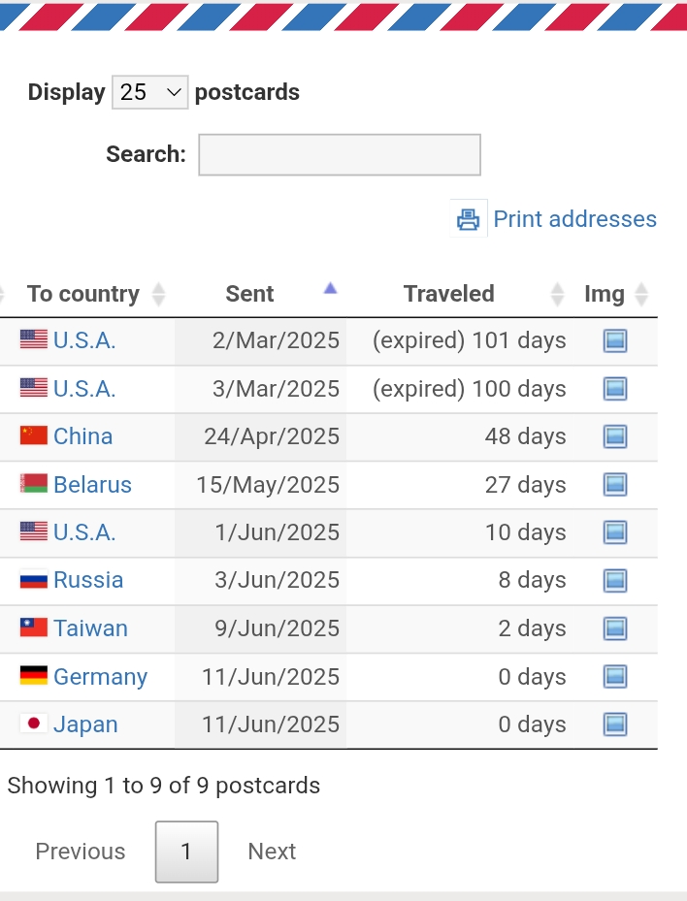Open image icon for Russia postcard

(614, 580)
